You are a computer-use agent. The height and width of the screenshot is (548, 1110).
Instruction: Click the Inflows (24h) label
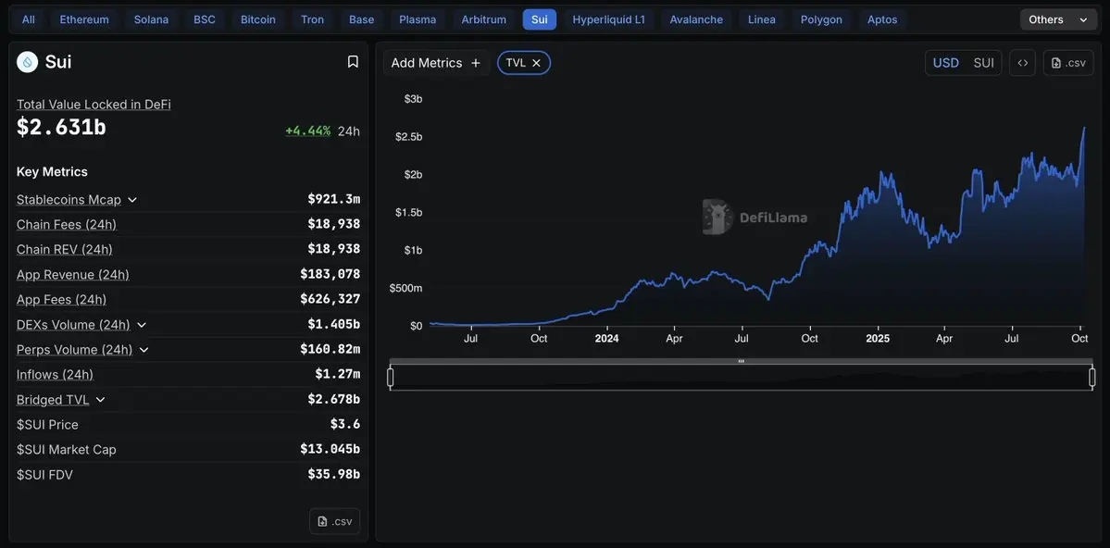pyautogui.click(x=56, y=375)
